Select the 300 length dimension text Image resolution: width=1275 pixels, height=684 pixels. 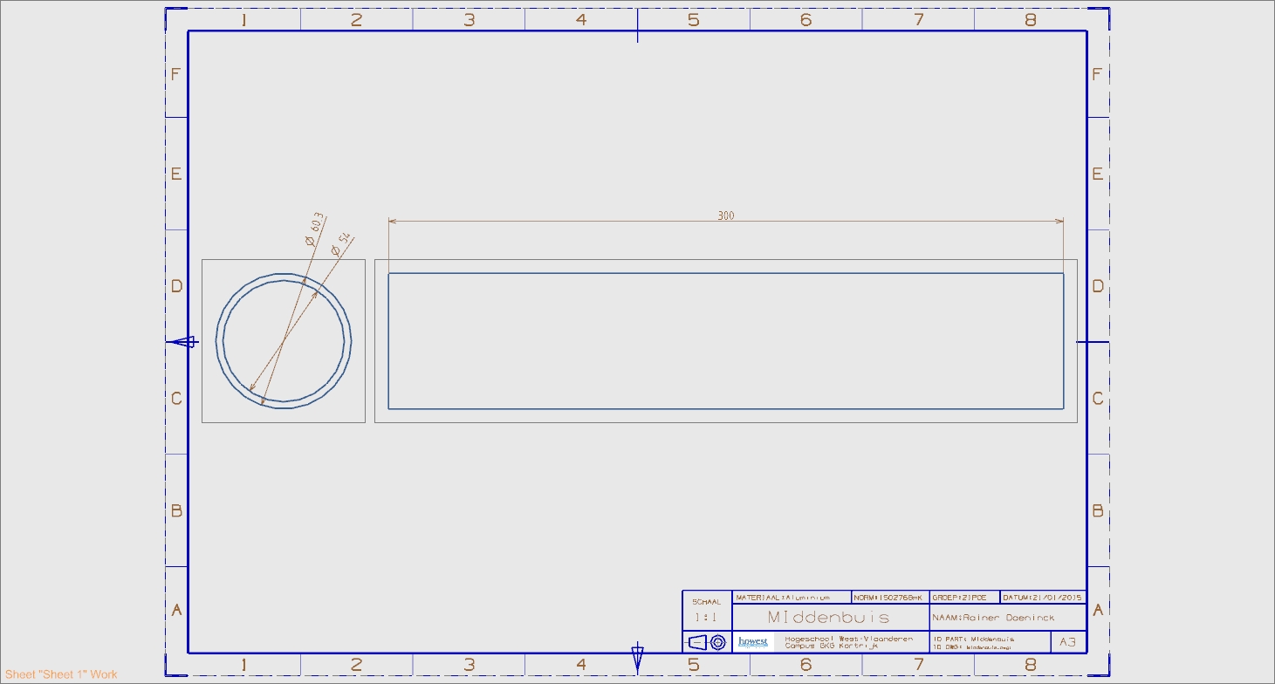pyautogui.click(x=726, y=215)
